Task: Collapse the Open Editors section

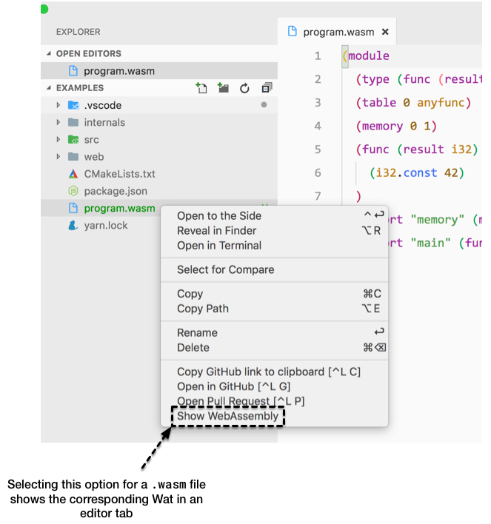Action: [x=50, y=54]
